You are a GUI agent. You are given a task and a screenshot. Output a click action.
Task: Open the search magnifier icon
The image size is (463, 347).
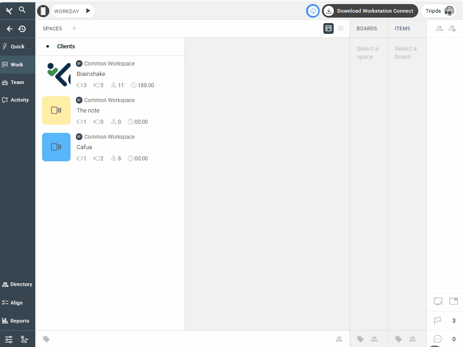[22, 10]
